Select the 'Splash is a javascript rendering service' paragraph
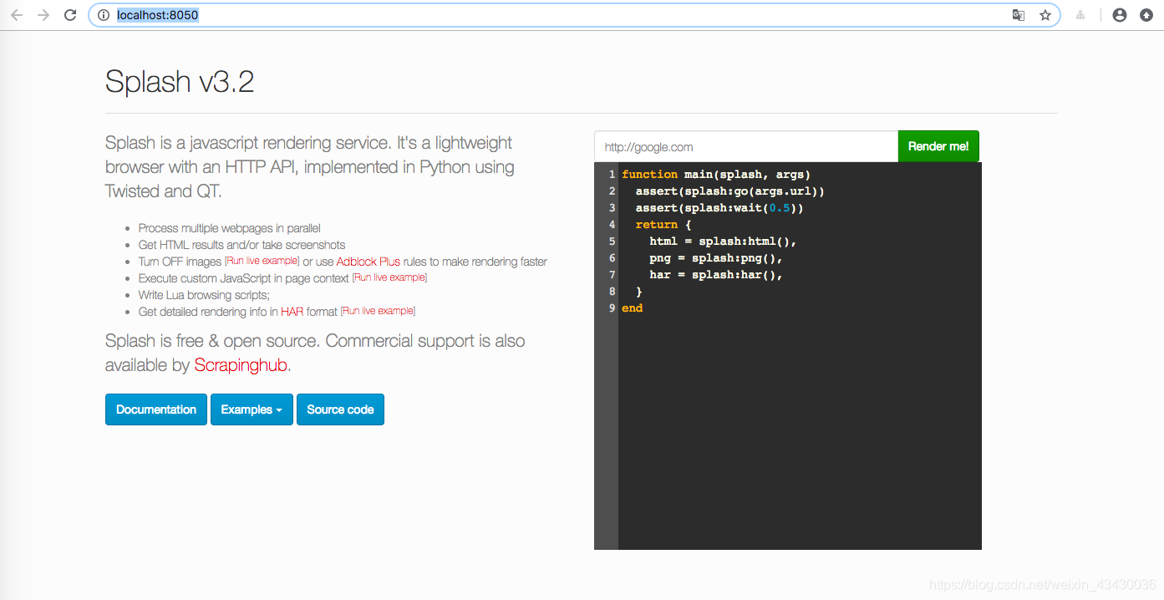The image size is (1164, 600). [310, 167]
